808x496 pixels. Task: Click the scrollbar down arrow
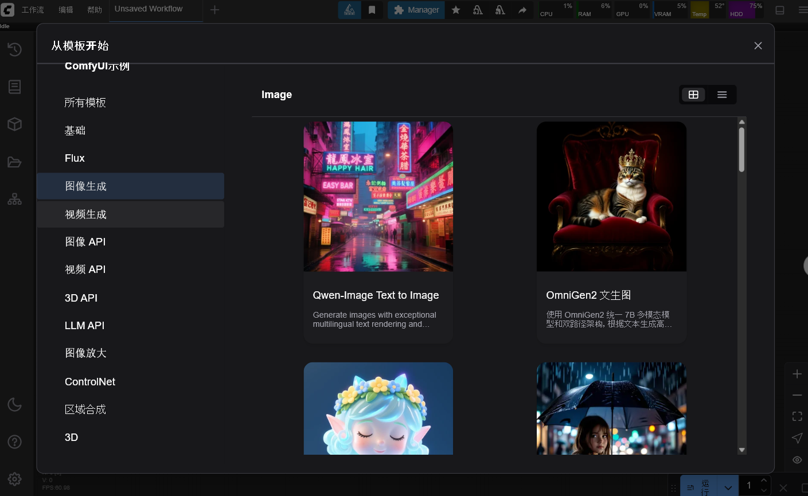pyautogui.click(x=741, y=450)
